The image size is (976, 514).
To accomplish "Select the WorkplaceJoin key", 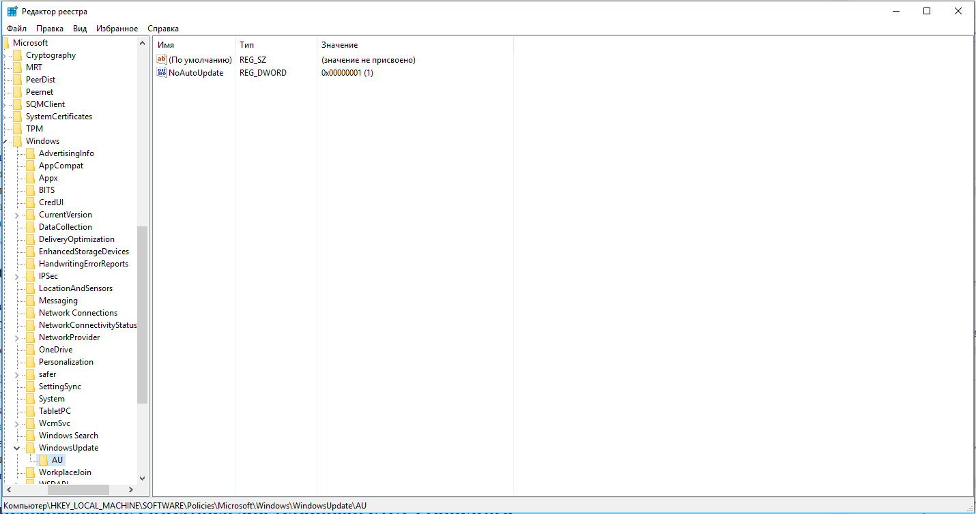I will [65, 472].
